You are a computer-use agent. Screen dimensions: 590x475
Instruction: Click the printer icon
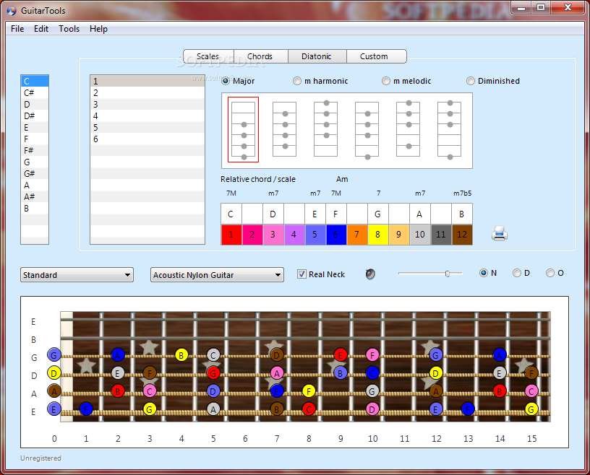[500, 233]
